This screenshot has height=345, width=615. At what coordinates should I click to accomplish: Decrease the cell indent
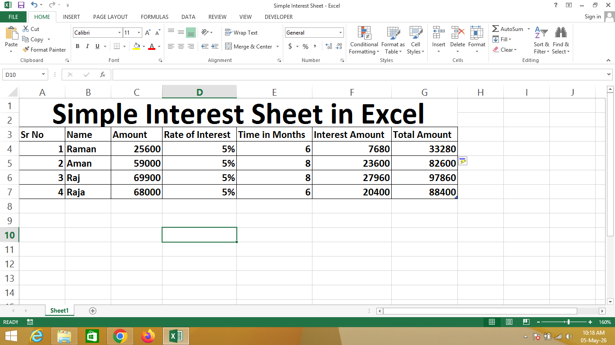coord(205,46)
